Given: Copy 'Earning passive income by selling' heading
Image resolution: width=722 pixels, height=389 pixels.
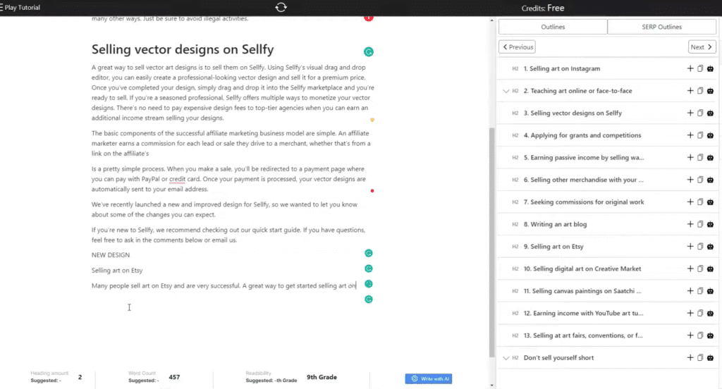Looking at the screenshot, I should coord(700,157).
